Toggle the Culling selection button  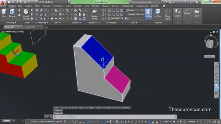click(148, 14)
